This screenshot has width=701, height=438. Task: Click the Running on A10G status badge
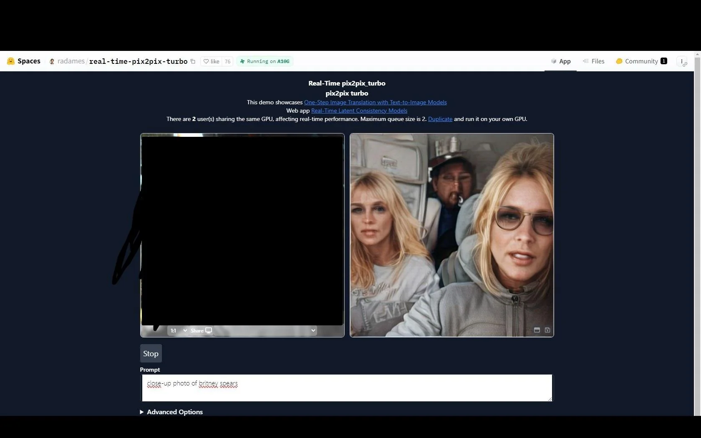265,61
